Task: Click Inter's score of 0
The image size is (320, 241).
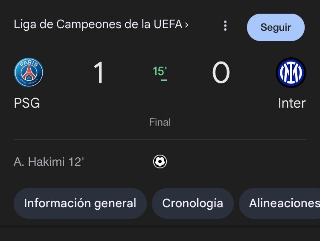Action: click(221, 73)
